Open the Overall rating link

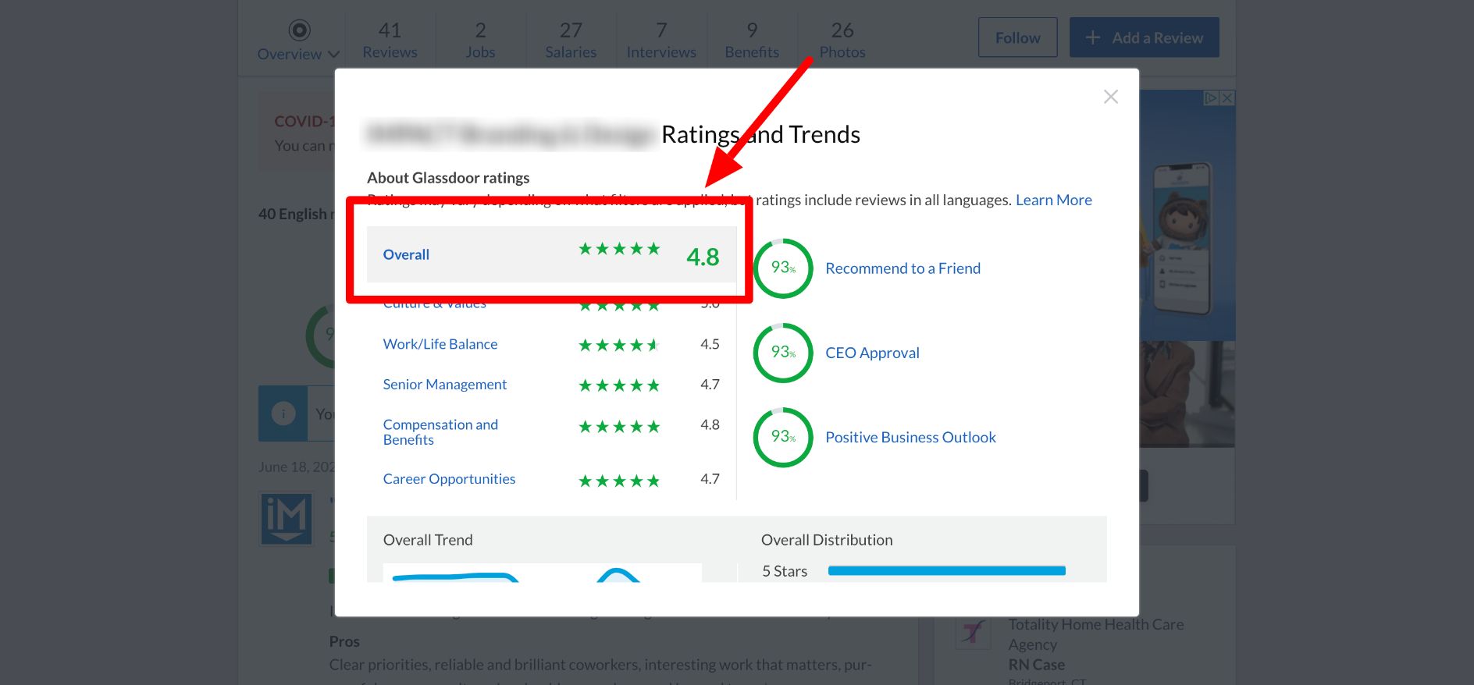click(x=406, y=254)
